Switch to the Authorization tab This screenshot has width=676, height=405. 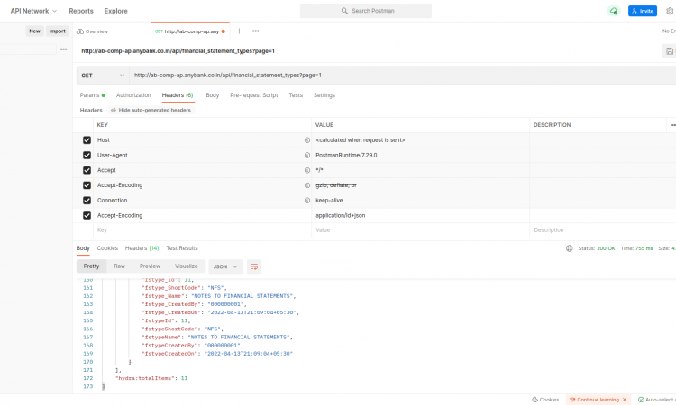point(133,94)
